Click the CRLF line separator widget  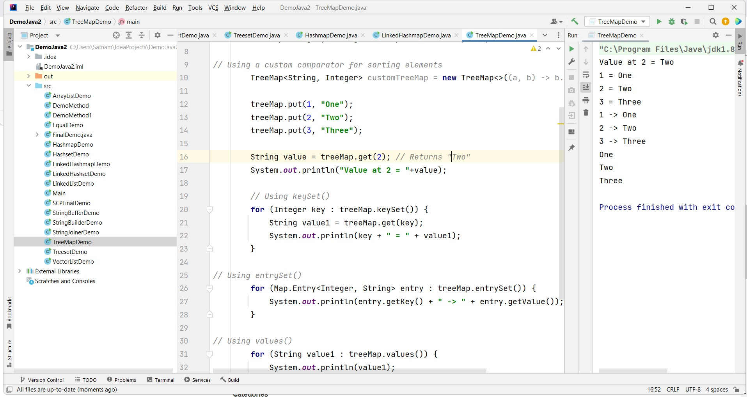[673, 390]
